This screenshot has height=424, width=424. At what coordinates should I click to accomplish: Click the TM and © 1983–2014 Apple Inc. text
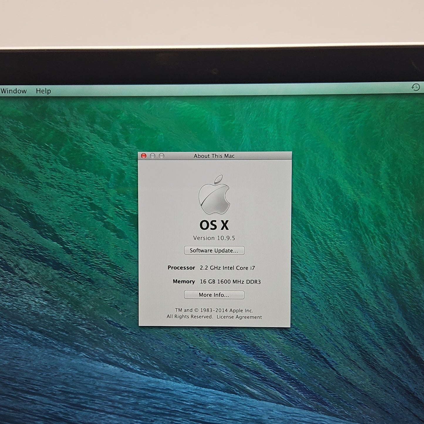tap(214, 310)
